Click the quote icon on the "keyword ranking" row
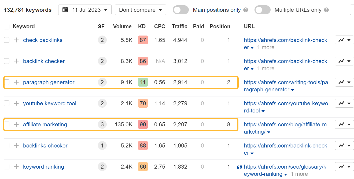354x179 pixels. (239, 167)
